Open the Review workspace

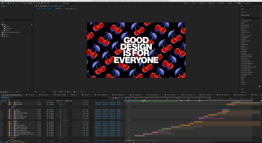coord(230,3)
